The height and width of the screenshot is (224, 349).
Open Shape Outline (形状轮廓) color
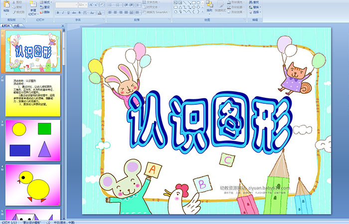coord(236,7)
